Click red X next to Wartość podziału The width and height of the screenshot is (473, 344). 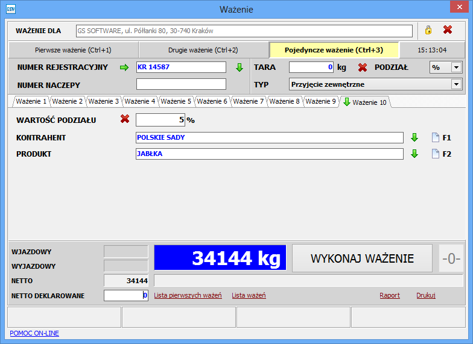(125, 119)
